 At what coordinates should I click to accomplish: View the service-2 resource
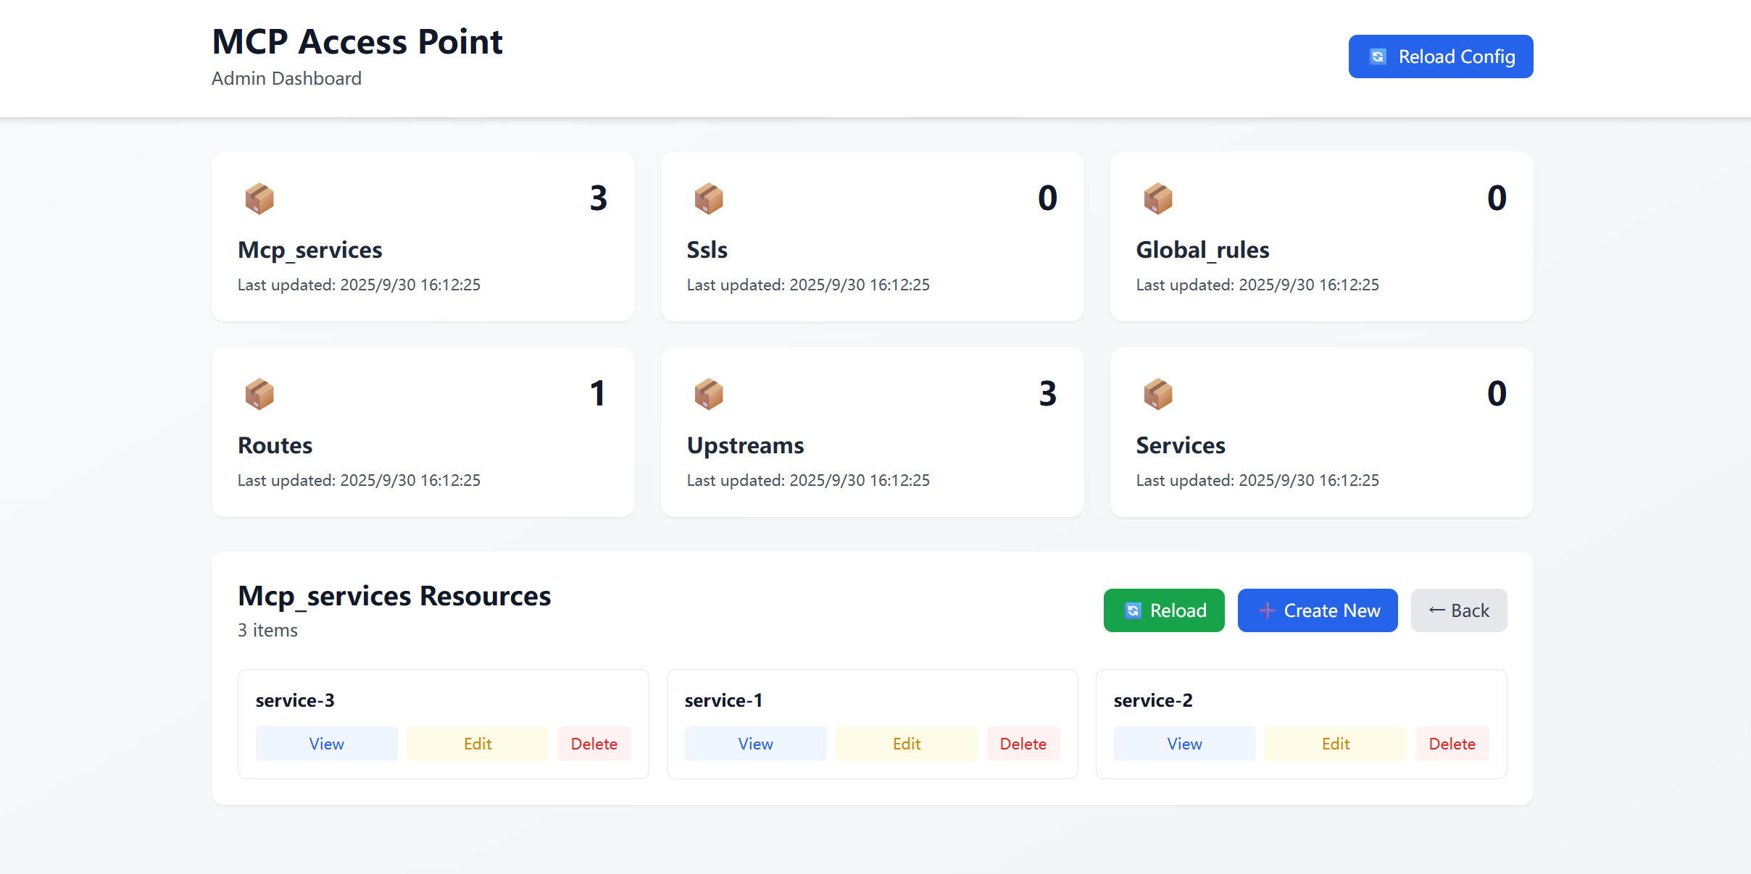click(1184, 744)
